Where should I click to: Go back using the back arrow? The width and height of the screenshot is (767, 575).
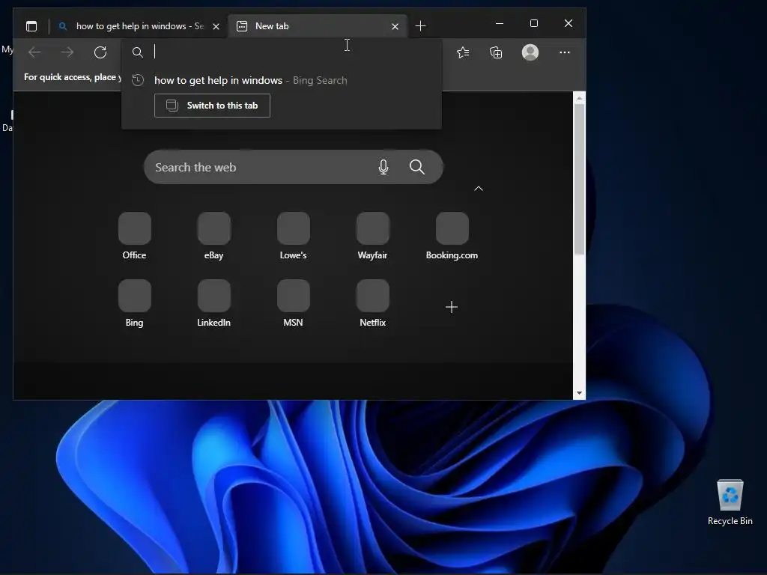pos(34,52)
